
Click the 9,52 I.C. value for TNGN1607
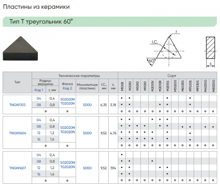tap(103, 168)
